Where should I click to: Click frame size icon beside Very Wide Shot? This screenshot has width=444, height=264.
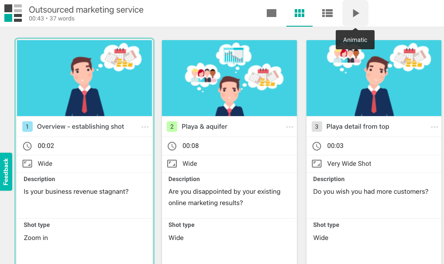pyautogui.click(x=317, y=164)
